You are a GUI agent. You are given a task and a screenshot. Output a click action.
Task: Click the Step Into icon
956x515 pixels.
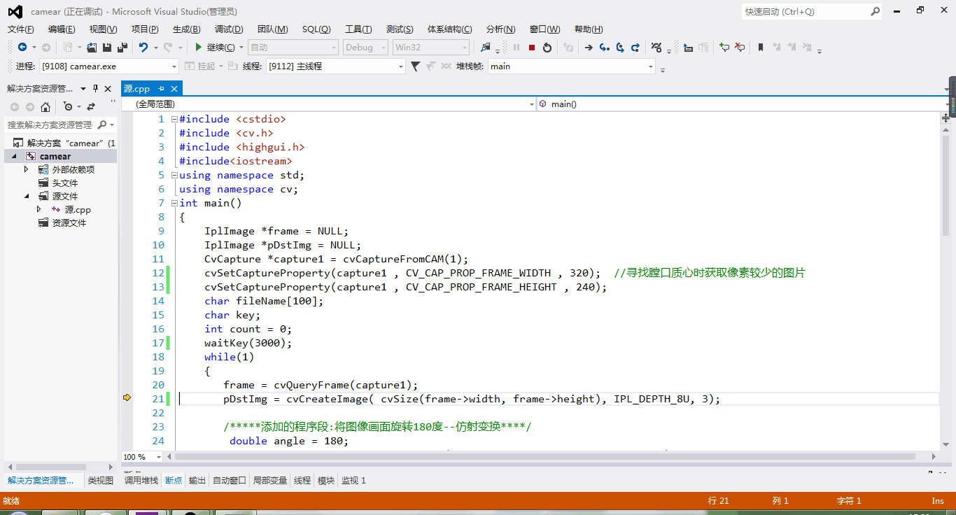click(x=605, y=48)
